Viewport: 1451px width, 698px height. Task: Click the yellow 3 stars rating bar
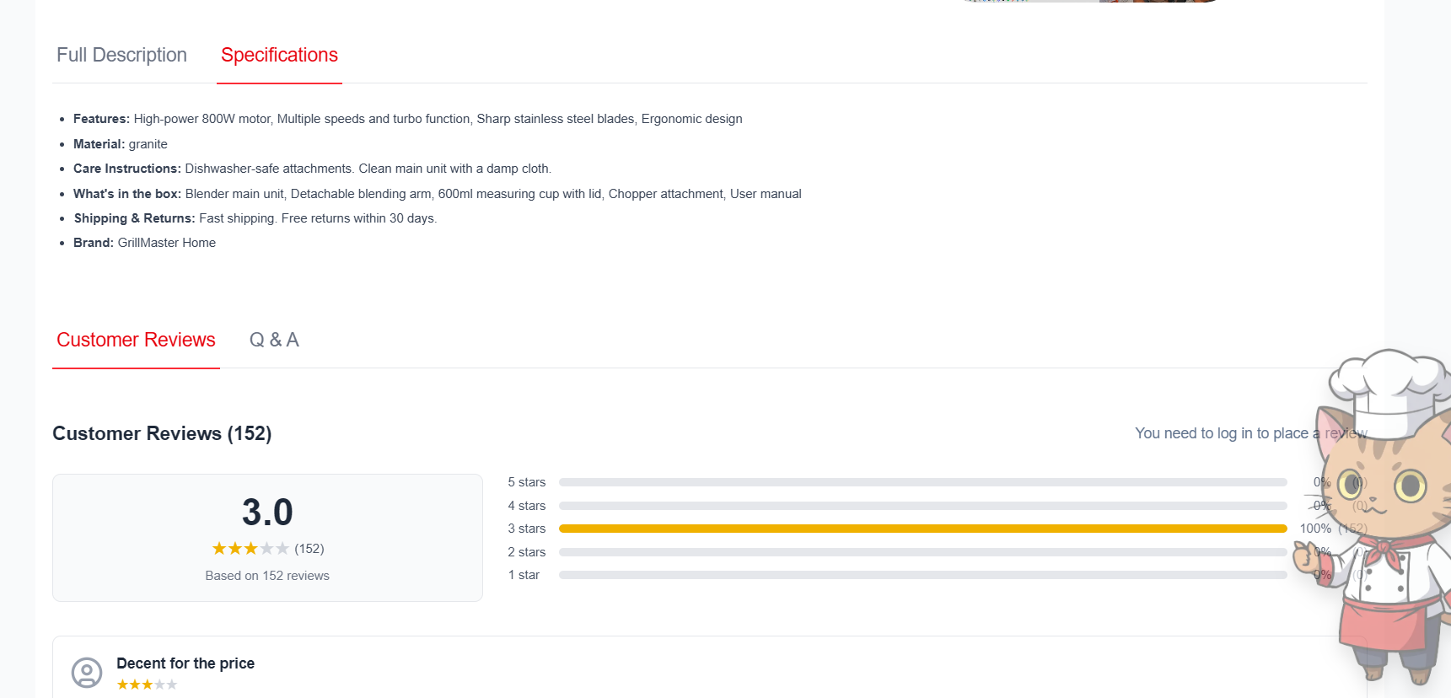point(922,529)
